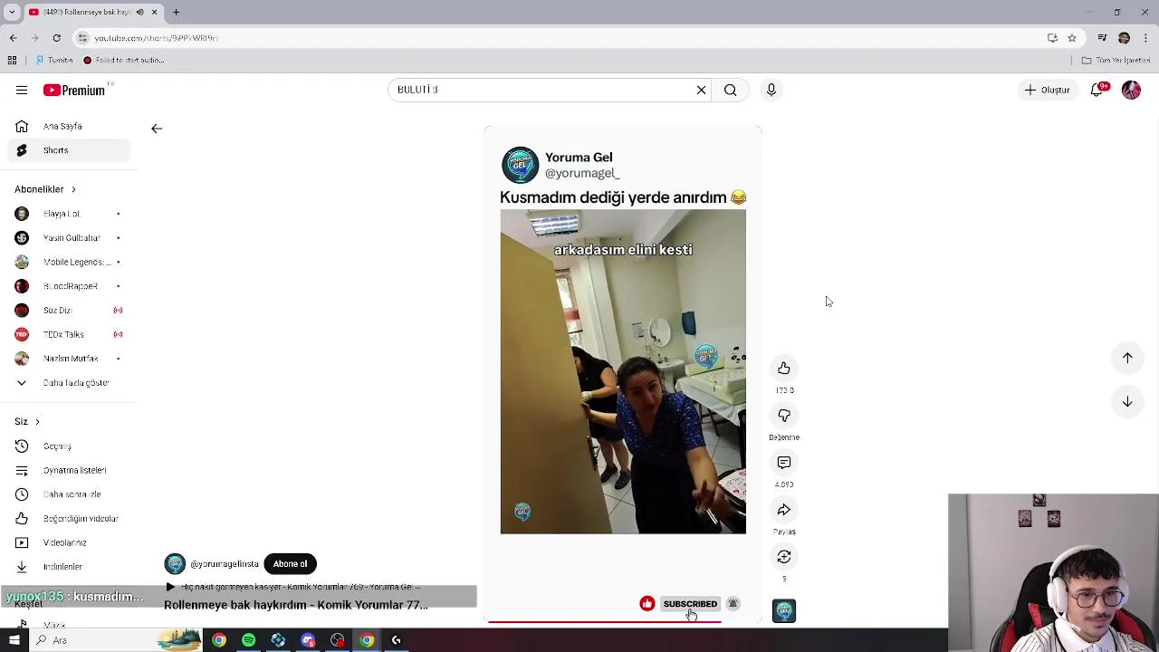This screenshot has height=652, width=1159.
Task: Open the Elayja Lol subscription channel
Action: click(x=69, y=214)
